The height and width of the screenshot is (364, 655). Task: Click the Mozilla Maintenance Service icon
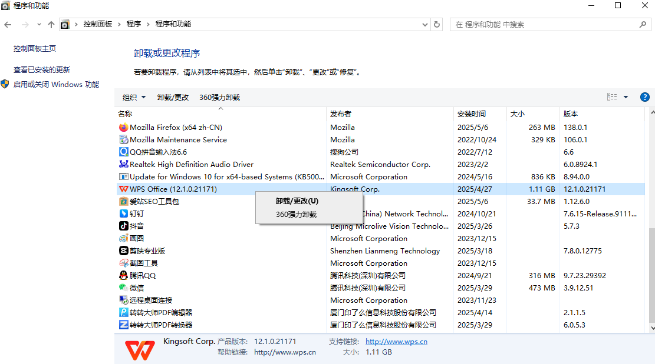click(124, 139)
